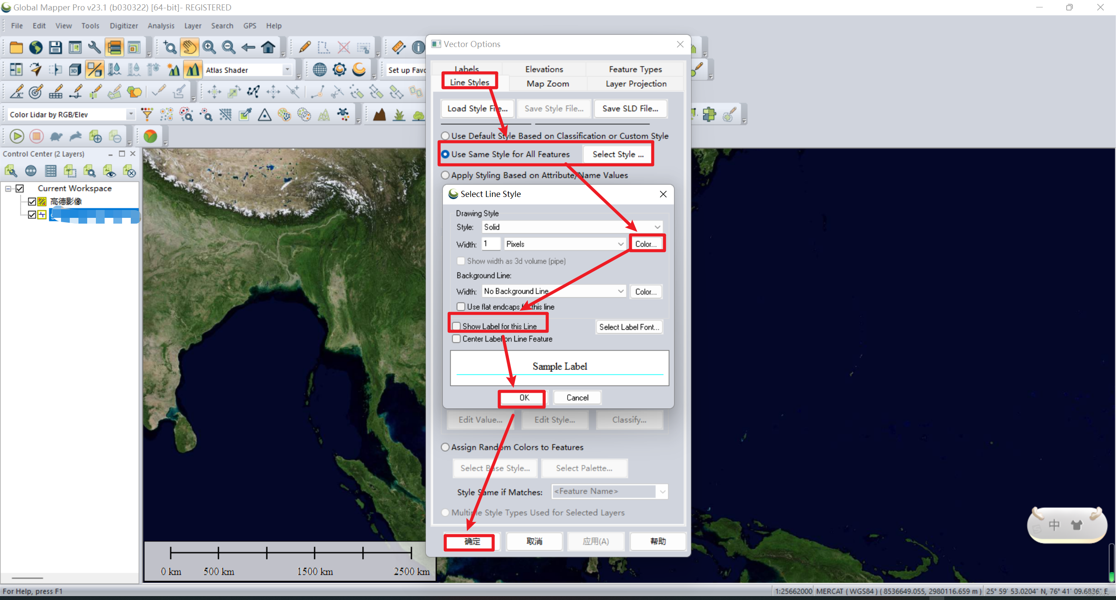This screenshot has width=1116, height=600.
Task: Expand the Atlas Shader dropdown
Action: [287, 70]
